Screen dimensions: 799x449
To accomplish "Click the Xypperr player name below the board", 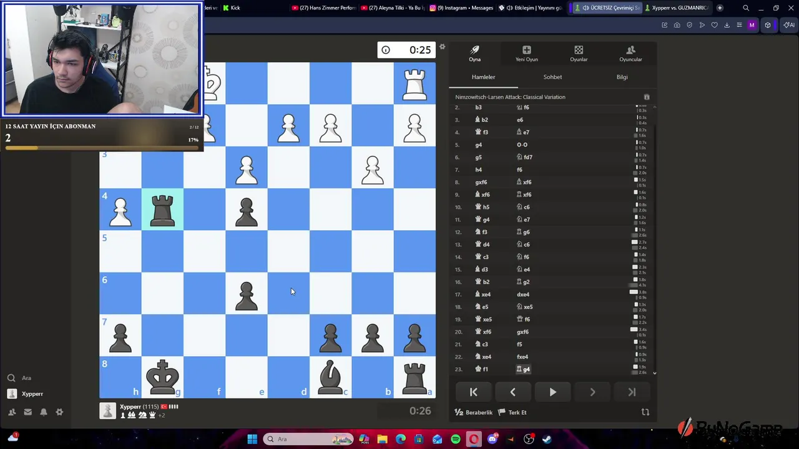I will (130, 407).
